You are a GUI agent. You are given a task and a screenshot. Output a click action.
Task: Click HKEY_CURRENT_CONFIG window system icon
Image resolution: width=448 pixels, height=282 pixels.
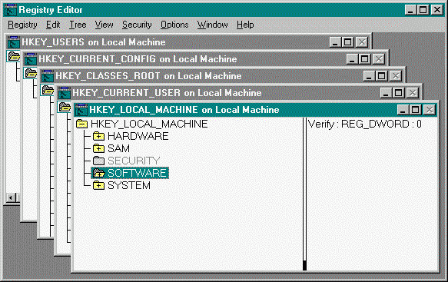tap(30, 59)
